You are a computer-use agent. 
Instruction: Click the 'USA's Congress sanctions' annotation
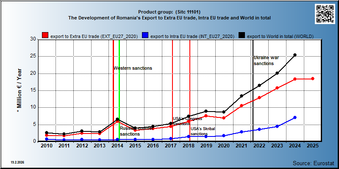pyautogui.click(x=187, y=121)
